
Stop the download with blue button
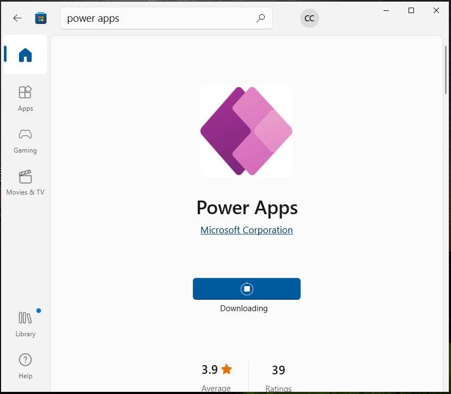(247, 289)
